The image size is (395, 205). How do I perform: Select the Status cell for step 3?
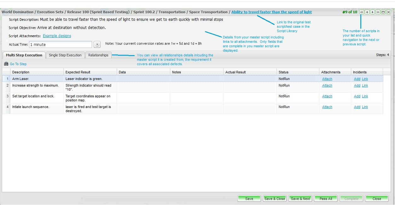[x=297, y=96]
